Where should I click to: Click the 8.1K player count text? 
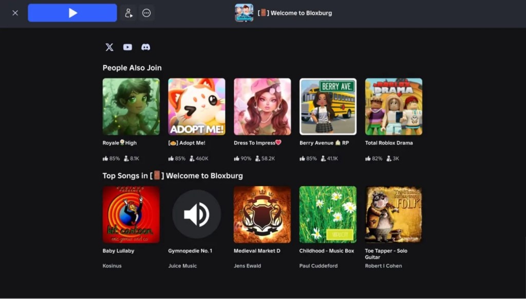[x=135, y=158]
